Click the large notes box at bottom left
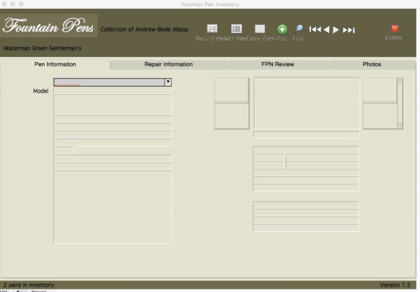 [x=112, y=207]
